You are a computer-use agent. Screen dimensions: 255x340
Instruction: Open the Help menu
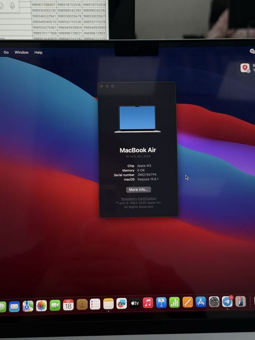[38, 52]
